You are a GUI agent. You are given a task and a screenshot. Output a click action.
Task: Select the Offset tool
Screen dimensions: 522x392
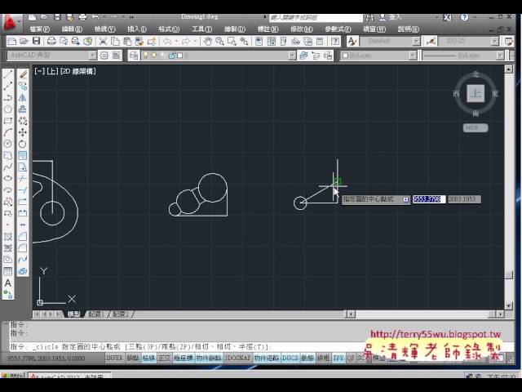(x=23, y=109)
